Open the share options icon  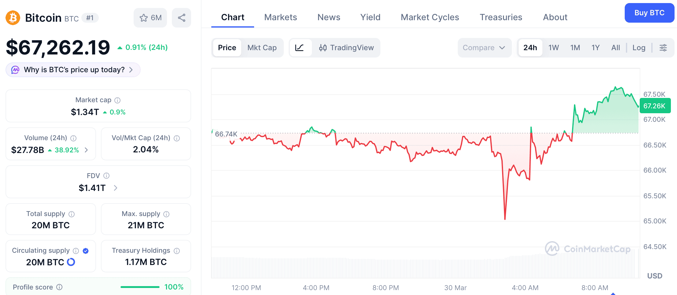pos(181,18)
